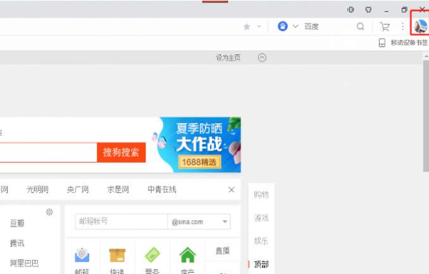Close the news sites link bar

pyautogui.click(x=232, y=190)
